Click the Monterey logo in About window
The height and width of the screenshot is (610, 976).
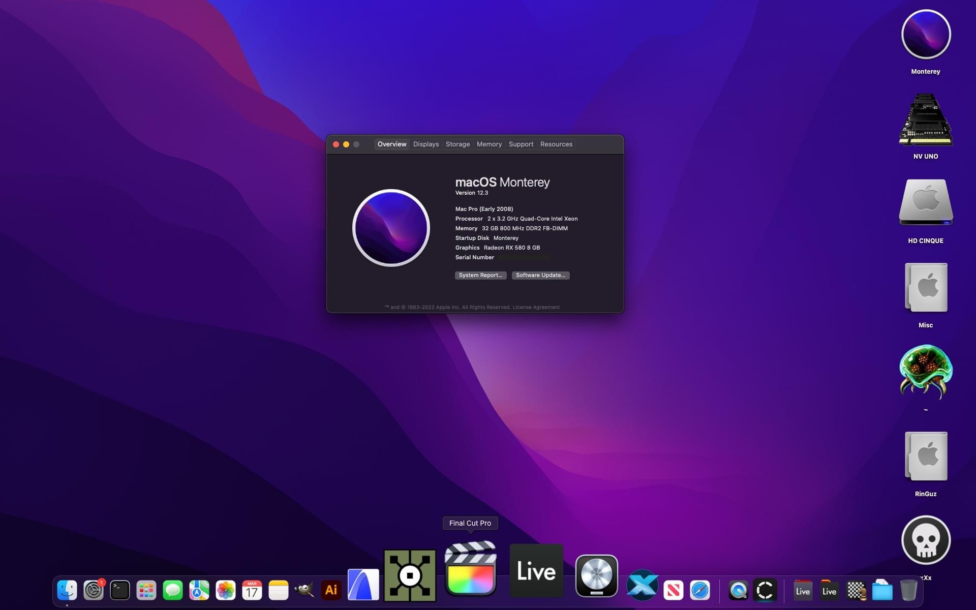(391, 228)
